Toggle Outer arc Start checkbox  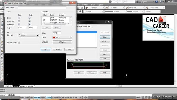tap(19, 21)
